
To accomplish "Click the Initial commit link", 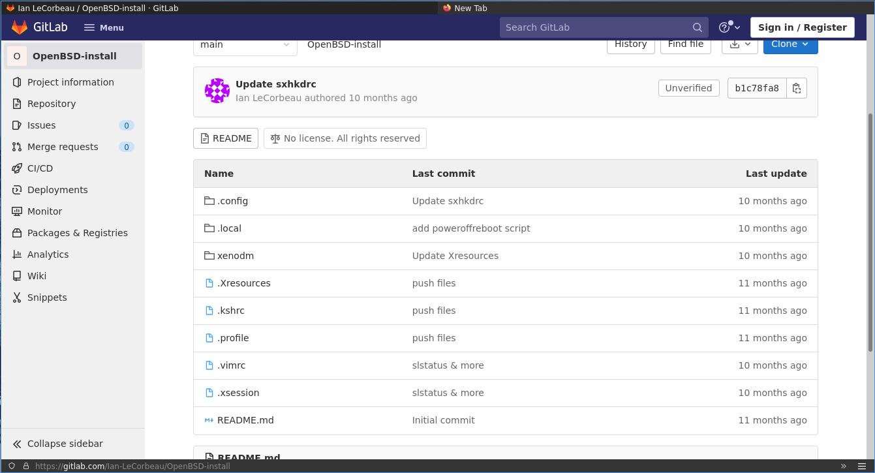I will pyautogui.click(x=444, y=420).
